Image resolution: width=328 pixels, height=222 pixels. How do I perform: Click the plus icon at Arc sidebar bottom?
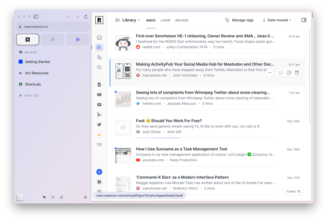pos(85,197)
